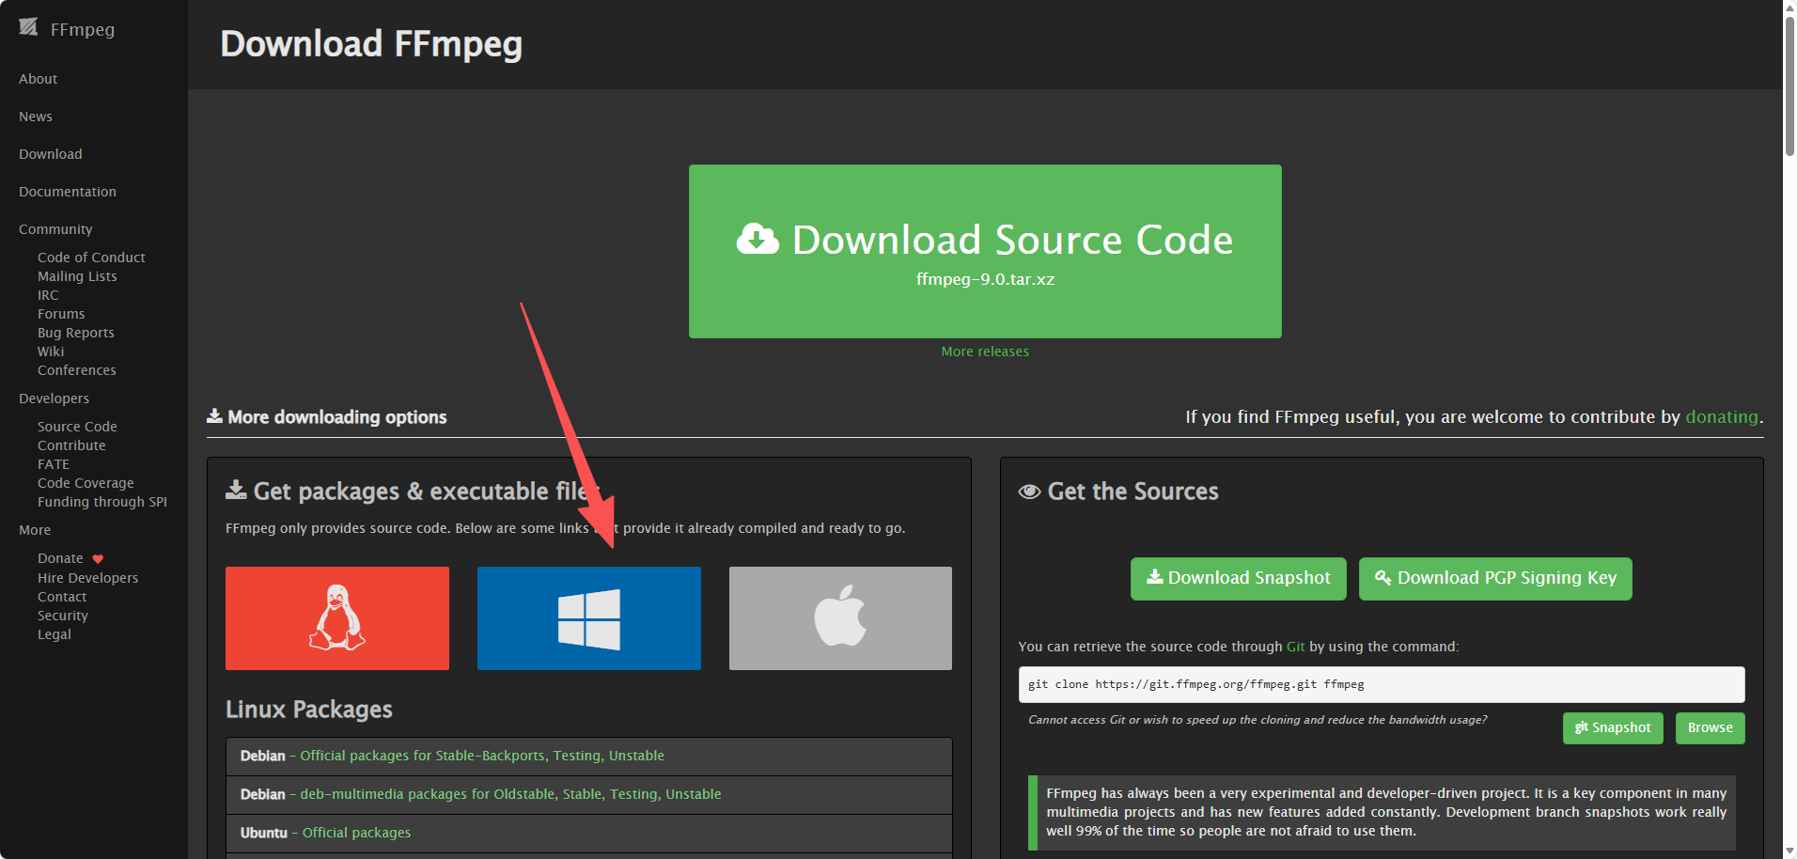Open Hire Developers link

87,578
